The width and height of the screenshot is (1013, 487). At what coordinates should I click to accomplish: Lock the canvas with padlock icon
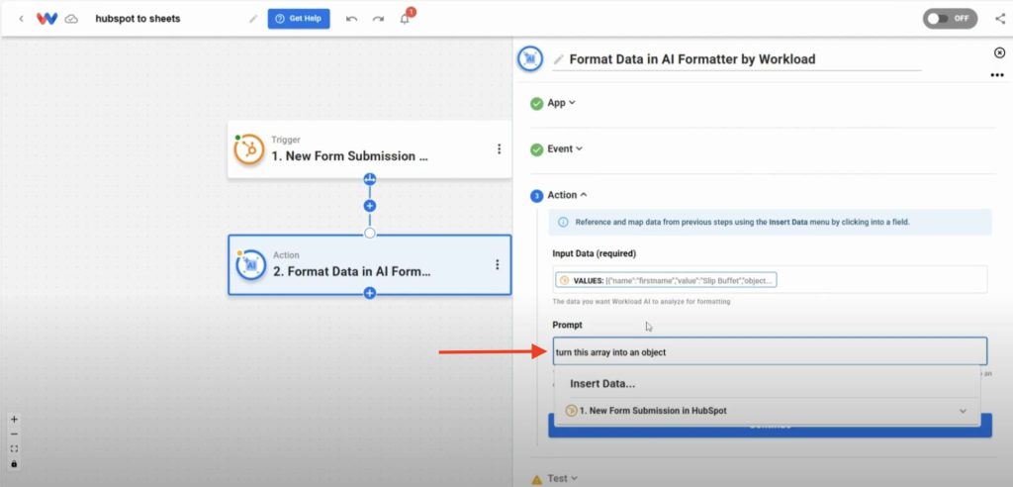pos(14,463)
